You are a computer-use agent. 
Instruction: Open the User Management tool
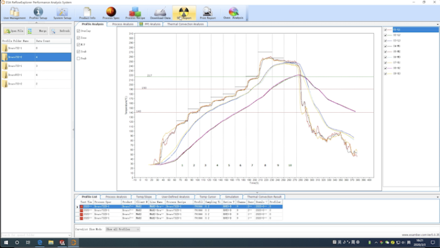tap(14, 12)
